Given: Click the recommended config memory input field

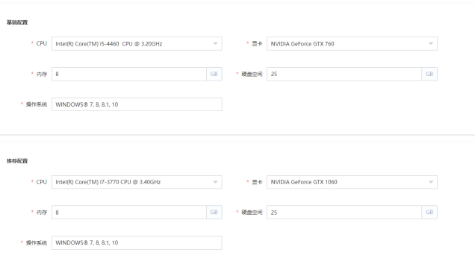Looking at the screenshot, I should (x=129, y=212).
